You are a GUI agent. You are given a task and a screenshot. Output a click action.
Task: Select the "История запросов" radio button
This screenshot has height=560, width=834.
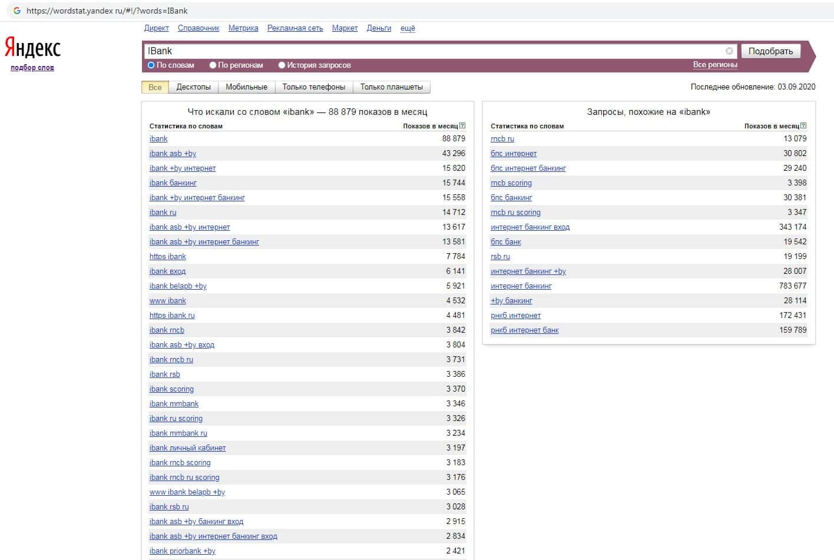tap(282, 65)
